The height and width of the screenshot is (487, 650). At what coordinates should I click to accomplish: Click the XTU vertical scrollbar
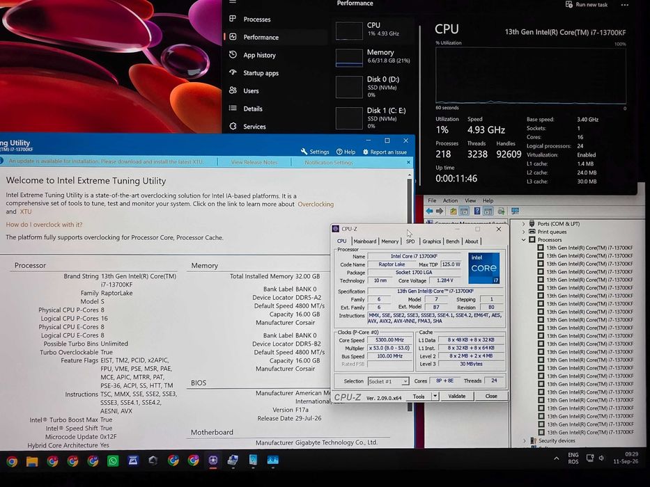click(410, 290)
